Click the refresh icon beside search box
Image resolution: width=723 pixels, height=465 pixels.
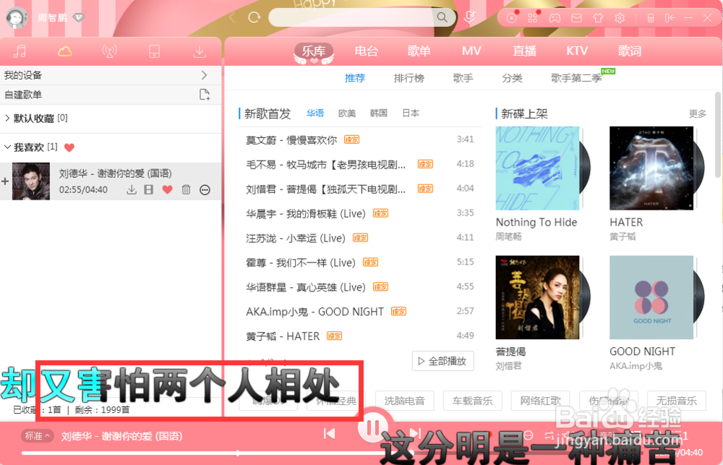coord(254,17)
